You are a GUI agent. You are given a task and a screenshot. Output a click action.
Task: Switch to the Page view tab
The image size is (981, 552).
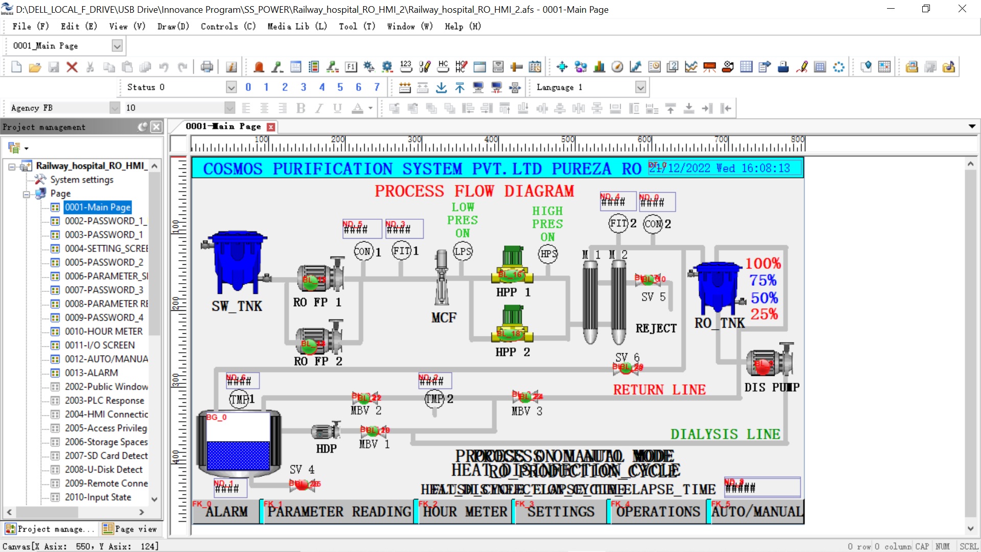[130, 529]
